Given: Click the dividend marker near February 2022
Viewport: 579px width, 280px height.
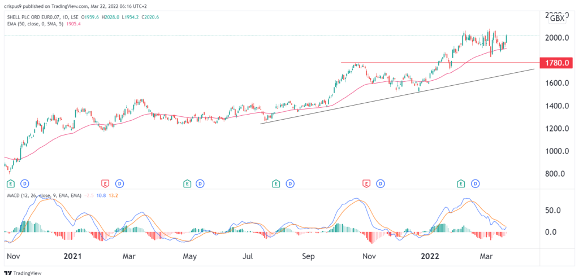Looking at the screenshot, I should click(476, 182).
